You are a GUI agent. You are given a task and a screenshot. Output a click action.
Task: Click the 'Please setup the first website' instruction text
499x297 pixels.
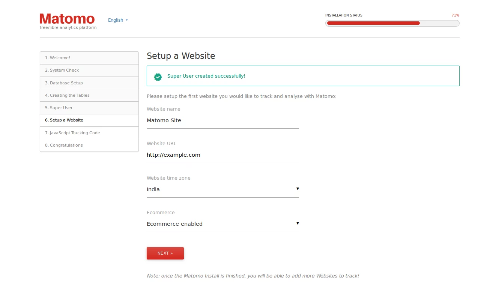coord(242,96)
